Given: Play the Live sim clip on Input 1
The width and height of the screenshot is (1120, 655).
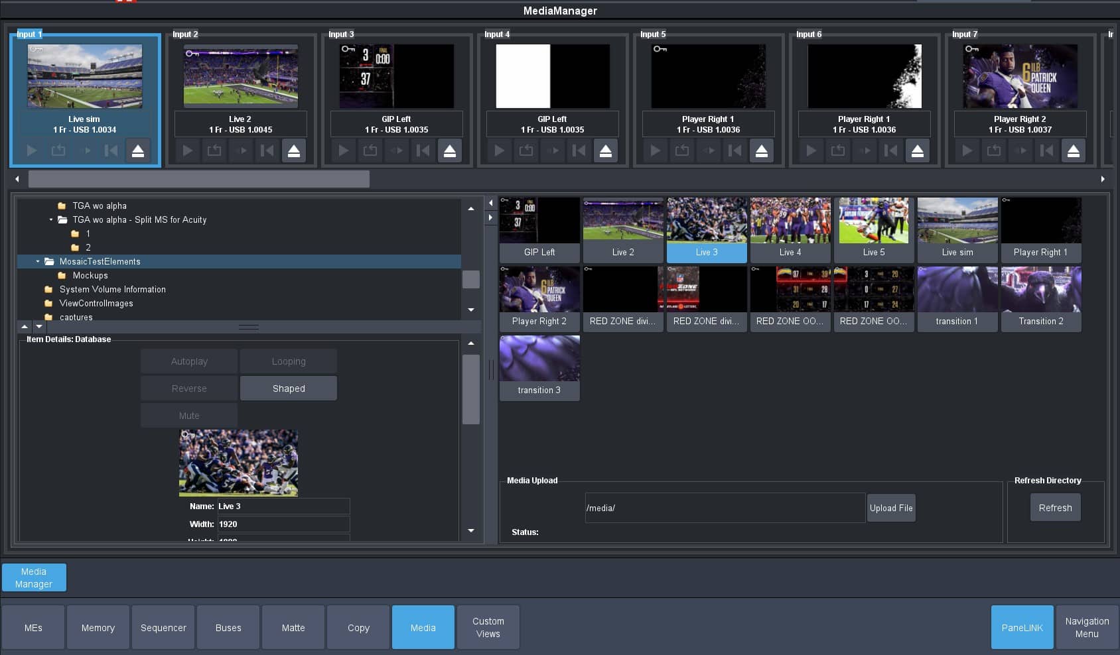Looking at the screenshot, I should tap(32, 150).
